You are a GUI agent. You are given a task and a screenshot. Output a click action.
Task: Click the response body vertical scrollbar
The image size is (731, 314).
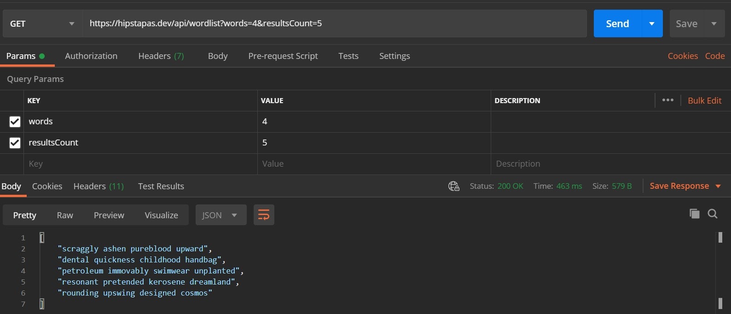coord(720,271)
